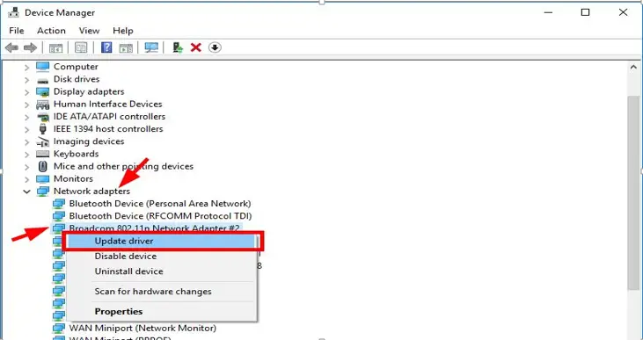Open the Help menu
This screenshot has height=340, width=643.
(x=122, y=31)
